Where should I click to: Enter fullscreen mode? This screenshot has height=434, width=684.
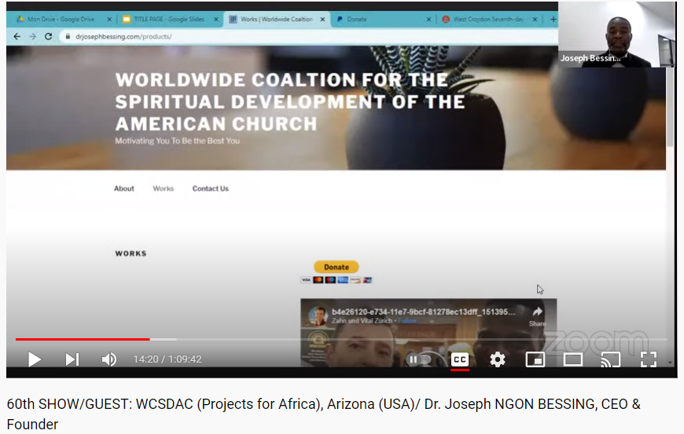point(649,359)
